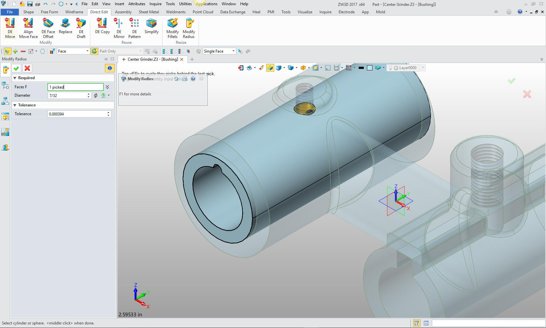Image resolution: width=546 pixels, height=328 pixels.
Task: Click the red X cancel in viewport corner
Action: pos(527,94)
